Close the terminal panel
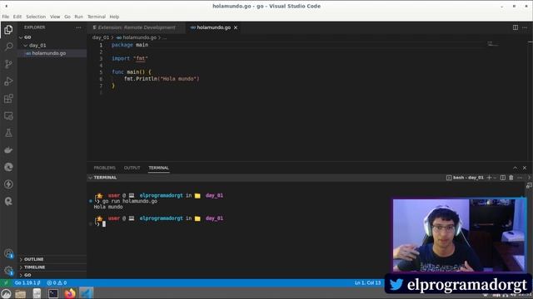The image size is (533, 299). 525,168
